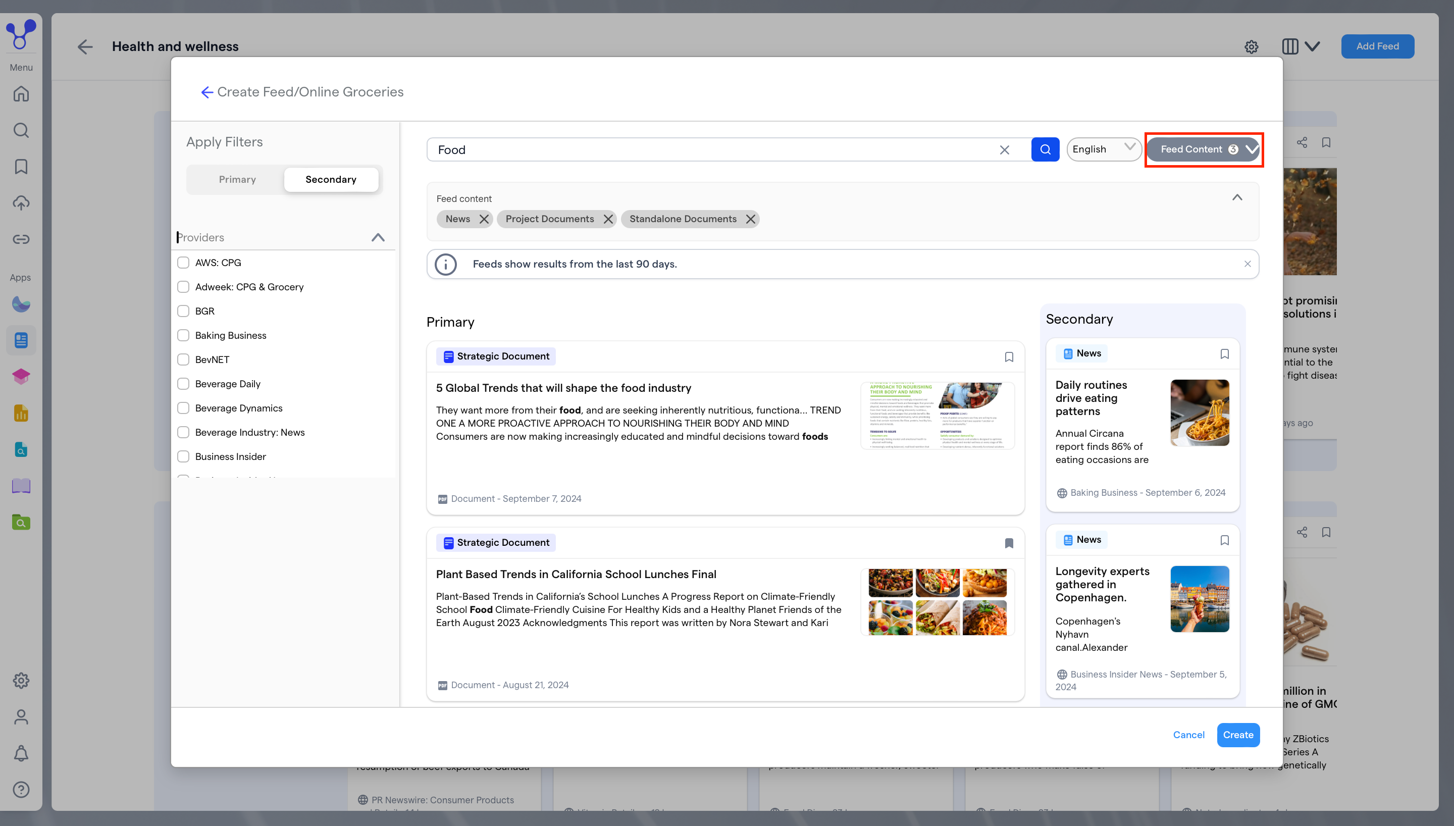
Task: Check the Beverage Daily provider
Action: 183,384
